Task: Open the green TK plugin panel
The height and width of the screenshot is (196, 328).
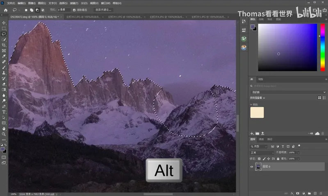Action: click(x=244, y=39)
